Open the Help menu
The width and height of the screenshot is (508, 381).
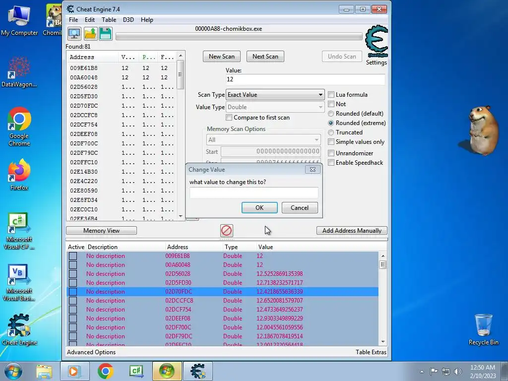point(147,20)
